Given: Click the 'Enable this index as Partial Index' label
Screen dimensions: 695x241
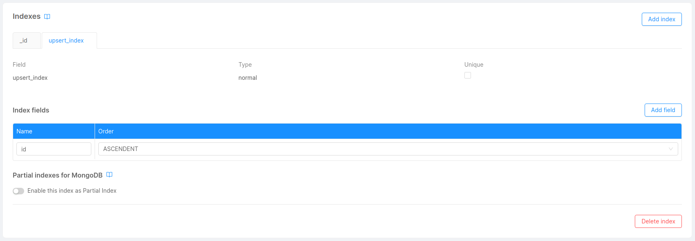Looking at the screenshot, I should [x=72, y=191].
